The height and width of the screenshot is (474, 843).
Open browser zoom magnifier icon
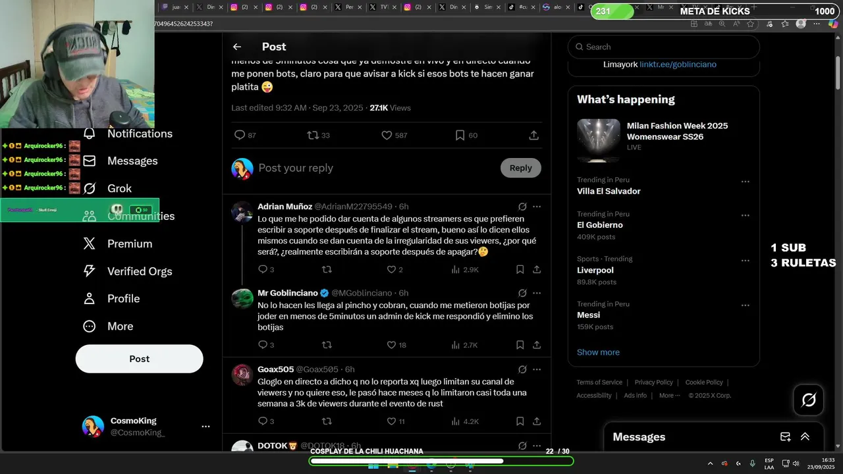point(722,24)
